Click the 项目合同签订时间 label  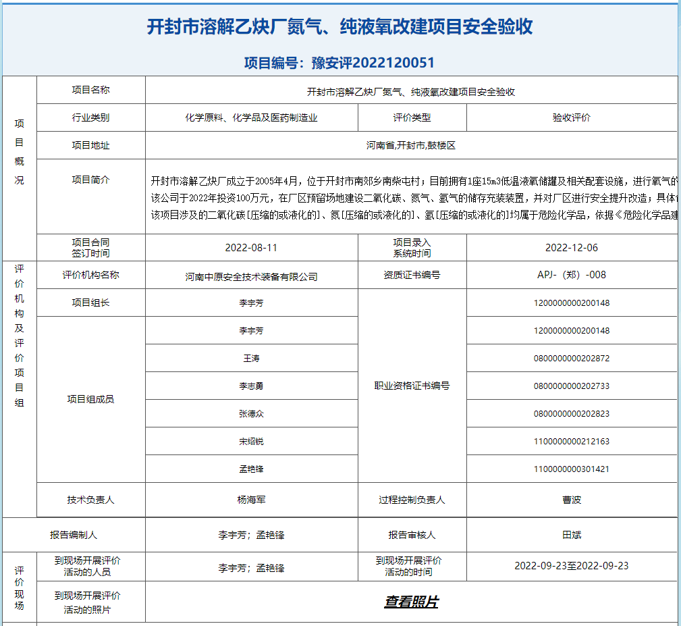[90, 248]
